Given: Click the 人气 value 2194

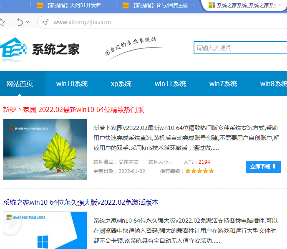Looking at the screenshot, I should pyautogui.click(x=204, y=162).
